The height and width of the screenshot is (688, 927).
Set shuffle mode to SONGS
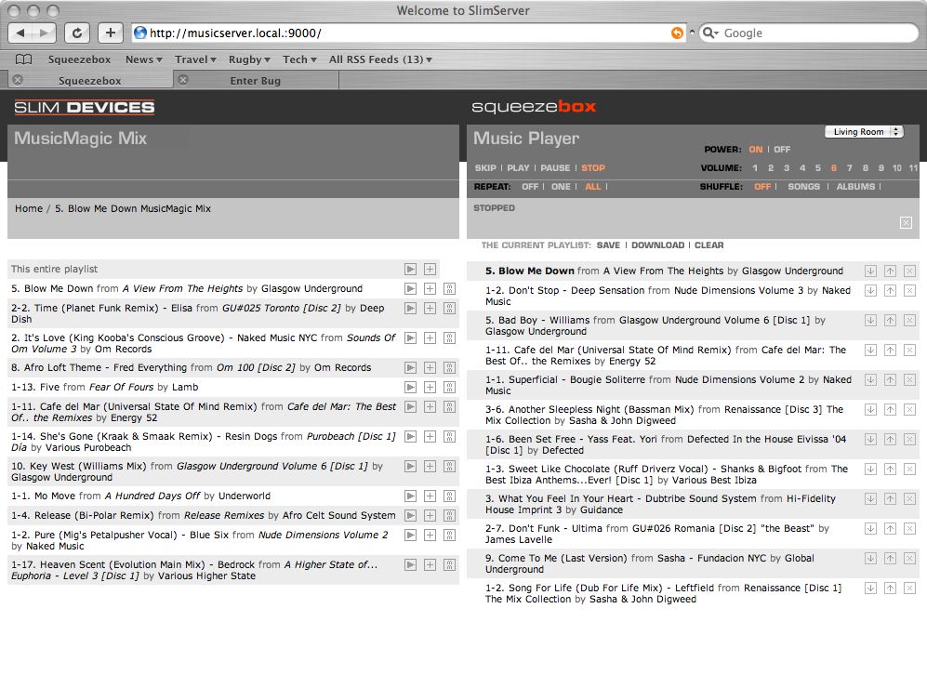click(803, 187)
